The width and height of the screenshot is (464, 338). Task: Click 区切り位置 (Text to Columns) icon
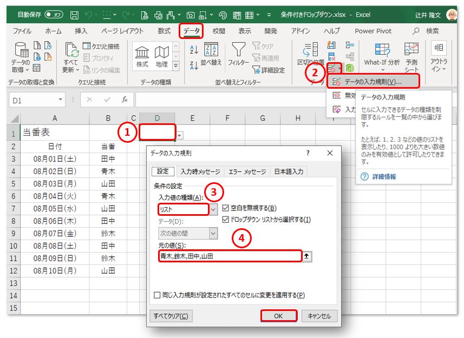[311, 49]
